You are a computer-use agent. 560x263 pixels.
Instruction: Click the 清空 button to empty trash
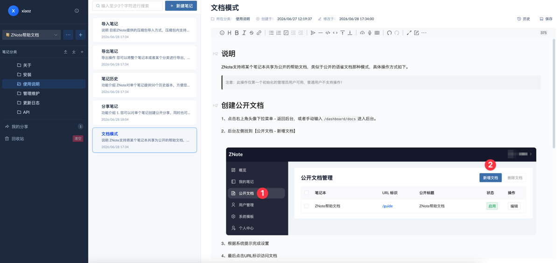pos(78,138)
